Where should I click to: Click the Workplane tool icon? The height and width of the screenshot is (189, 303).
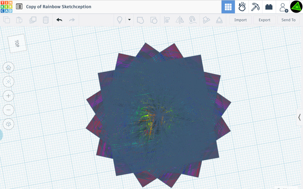[x=219, y=20]
